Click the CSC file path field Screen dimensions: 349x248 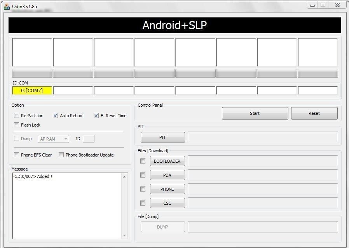[x=263, y=203]
